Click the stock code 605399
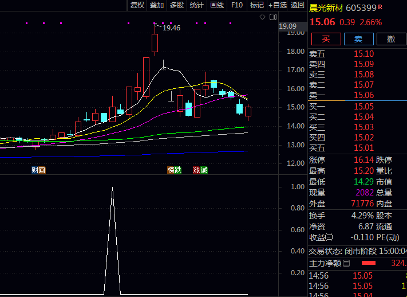The width and height of the screenshot is (407, 297). (x=361, y=8)
